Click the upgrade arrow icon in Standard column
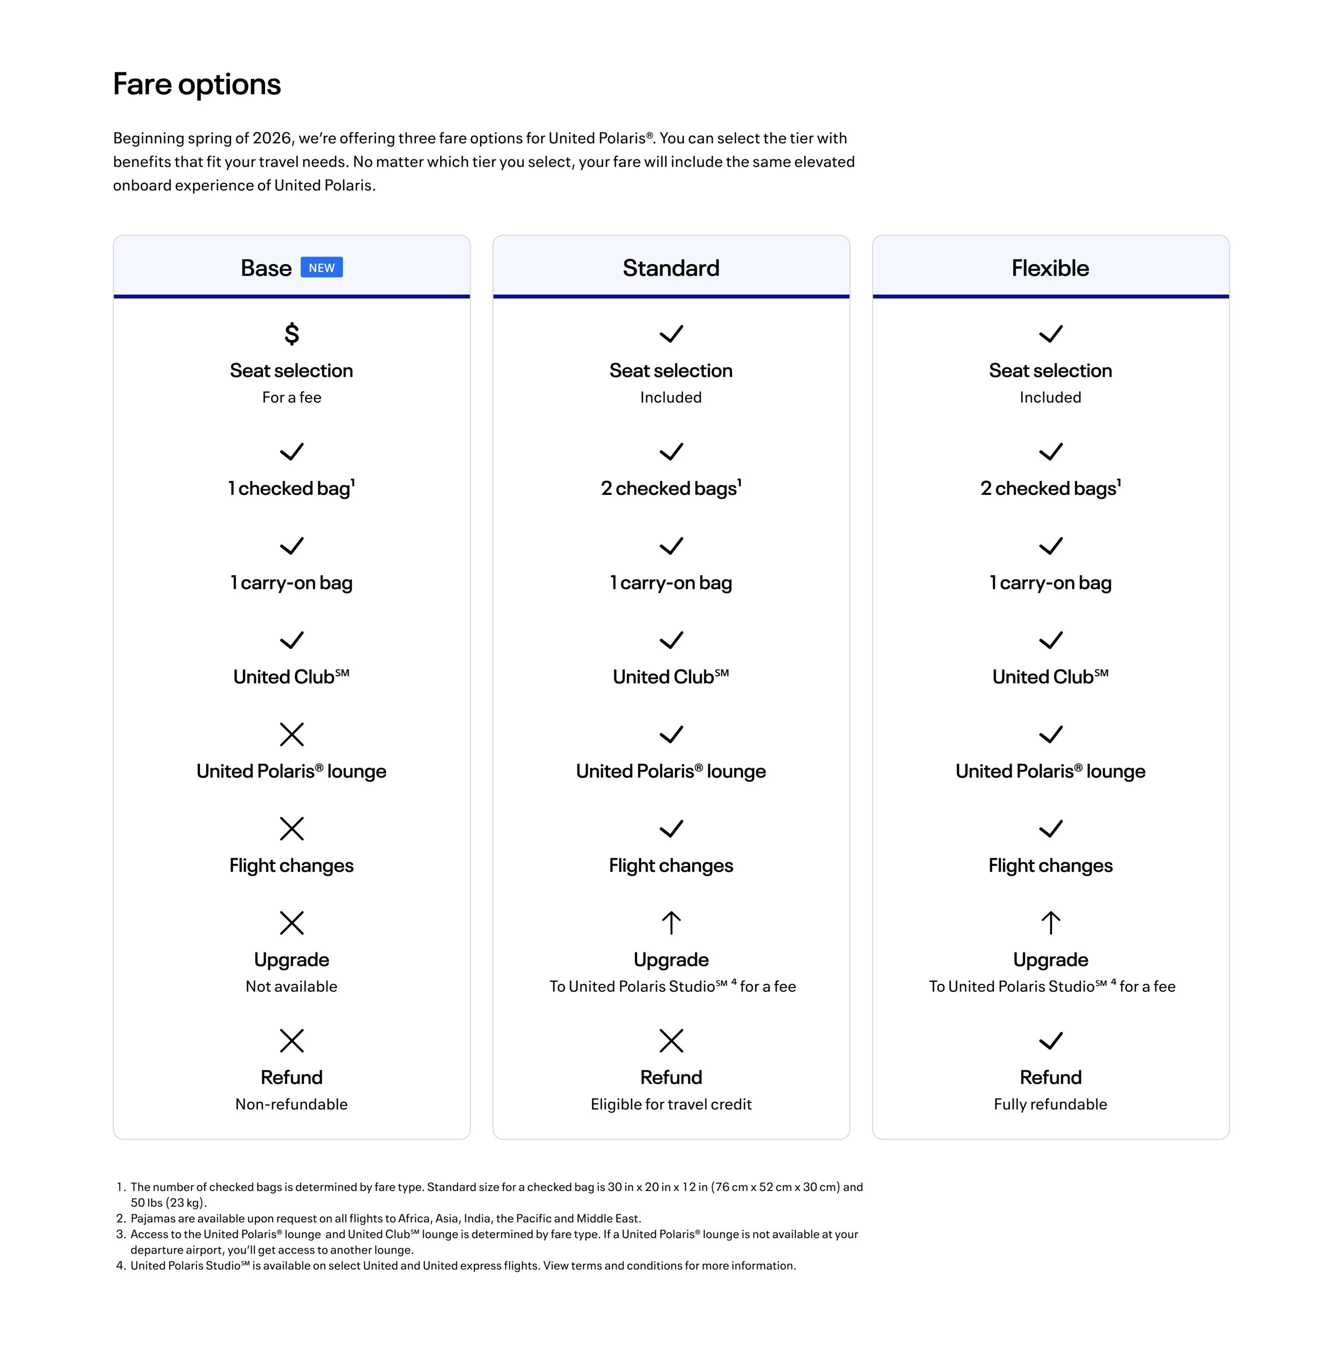The image size is (1341, 1351). pyautogui.click(x=670, y=923)
